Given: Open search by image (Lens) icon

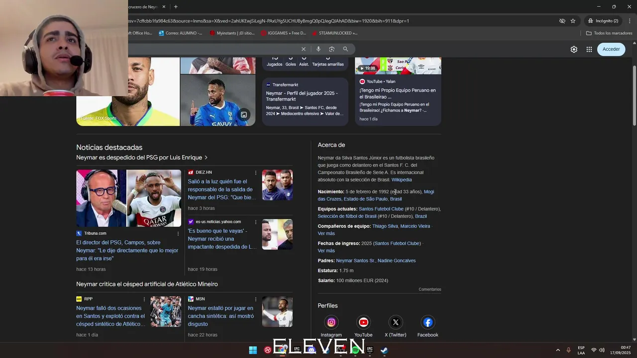Looking at the screenshot, I should coord(331,49).
